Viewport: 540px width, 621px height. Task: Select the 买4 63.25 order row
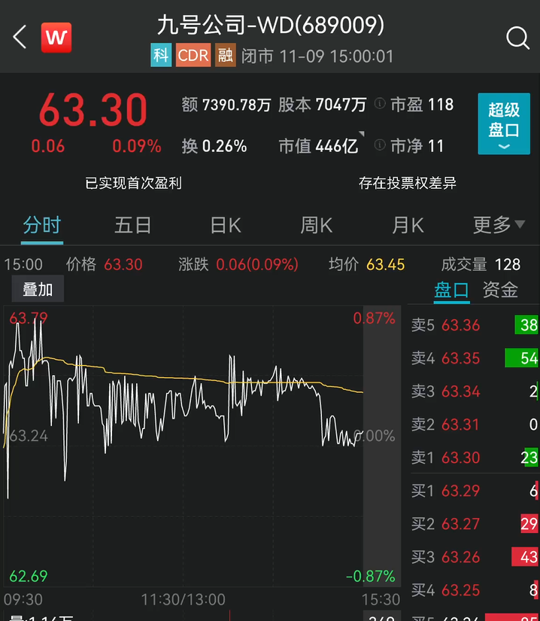(x=475, y=590)
